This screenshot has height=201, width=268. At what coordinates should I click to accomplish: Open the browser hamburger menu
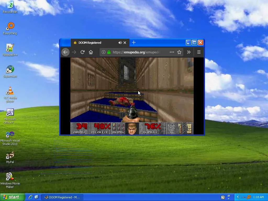tap(199, 52)
